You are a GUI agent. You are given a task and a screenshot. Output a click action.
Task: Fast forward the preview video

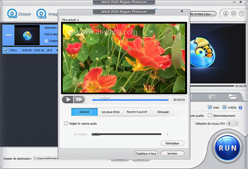coord(79,99)
